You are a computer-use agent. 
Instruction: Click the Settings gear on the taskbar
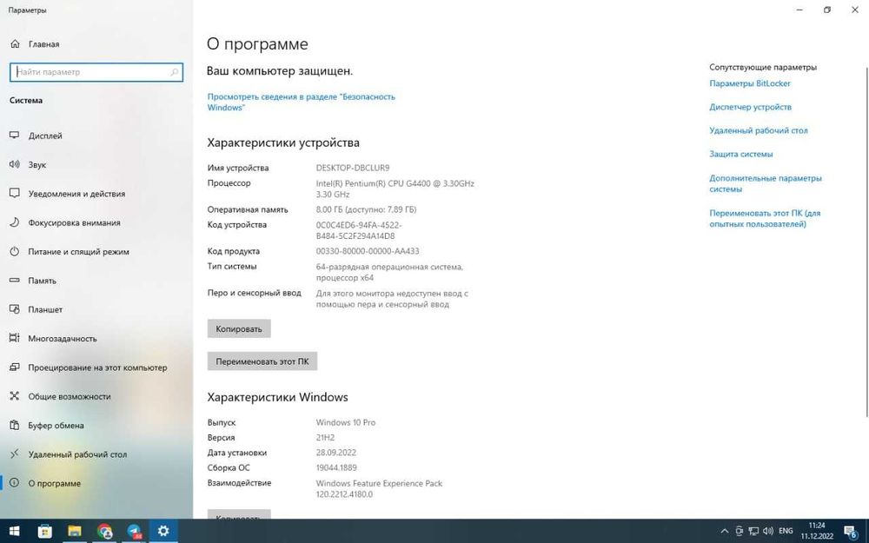[x=163, y=532]
